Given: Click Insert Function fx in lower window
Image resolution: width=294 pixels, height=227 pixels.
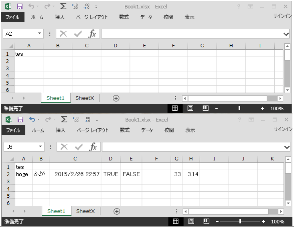Looking at the screenshot, I should tap(93, 147).
